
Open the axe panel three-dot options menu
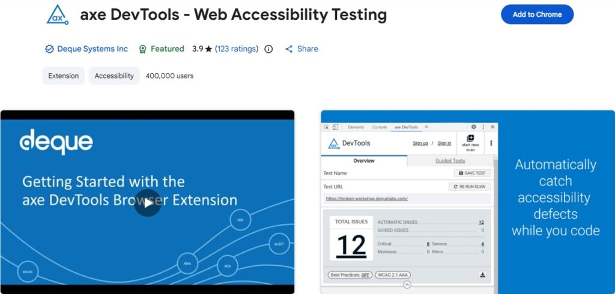click(x=491, y=143)
